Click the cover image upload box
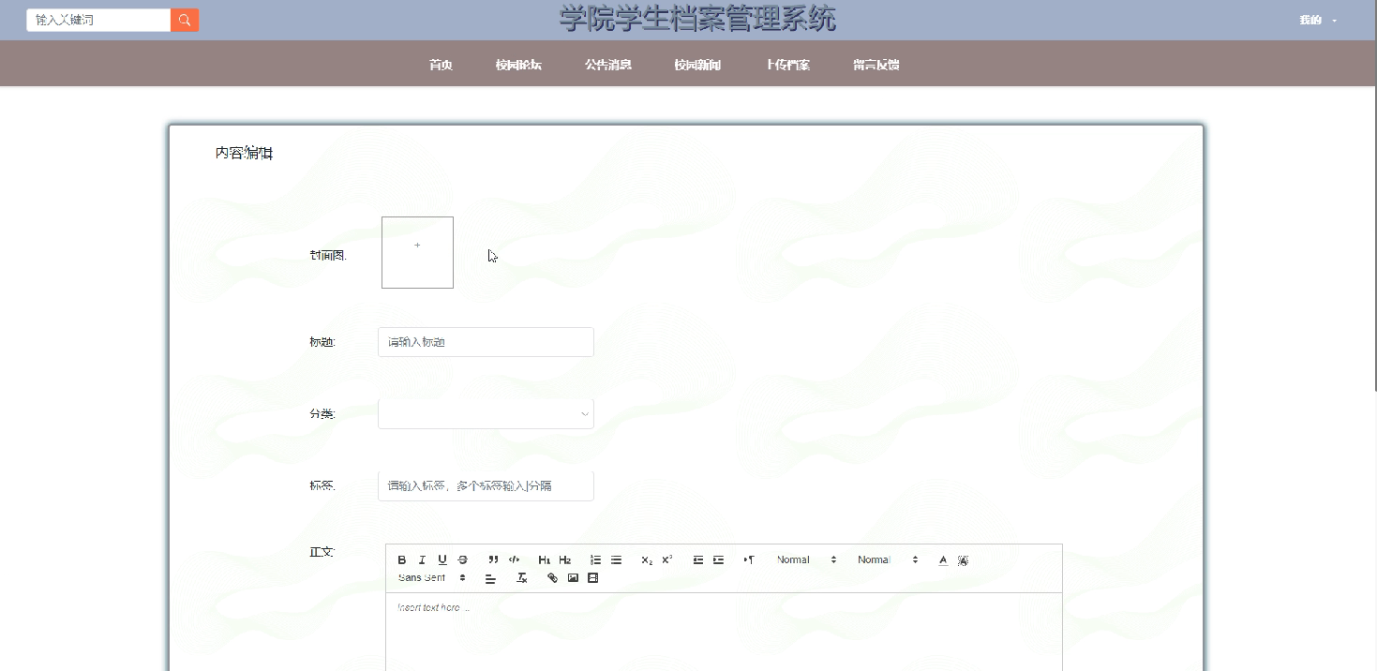Image resolution: width=1377 pixels, height=671 pixels. click(417, 252)
